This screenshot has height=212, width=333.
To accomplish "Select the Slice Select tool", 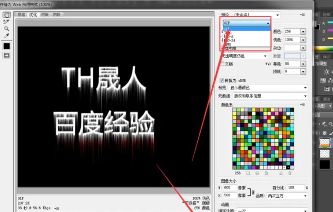I will (x=7, y=21).
